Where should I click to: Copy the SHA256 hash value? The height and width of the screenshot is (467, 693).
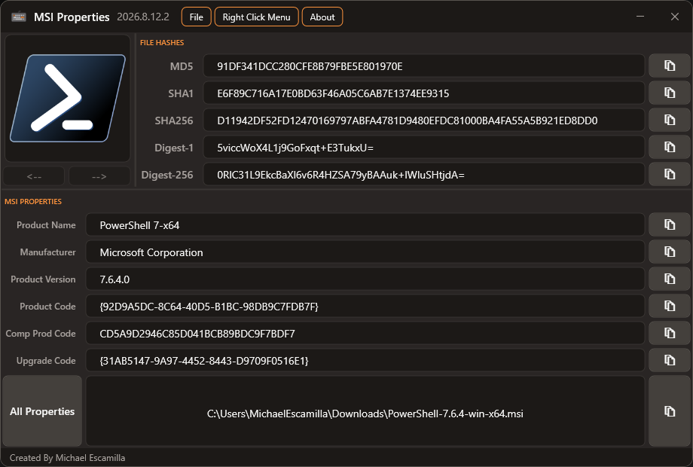point(669,121)
